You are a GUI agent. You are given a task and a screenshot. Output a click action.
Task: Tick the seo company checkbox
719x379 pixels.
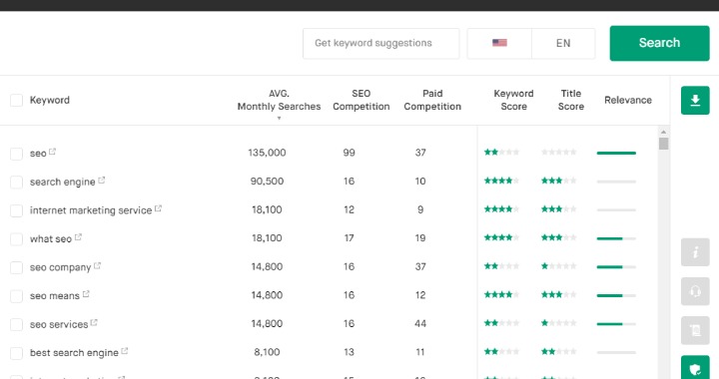pos(17,267)
